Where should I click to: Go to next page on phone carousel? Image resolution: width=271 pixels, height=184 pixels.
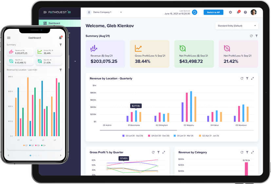[x=61, y=155]
